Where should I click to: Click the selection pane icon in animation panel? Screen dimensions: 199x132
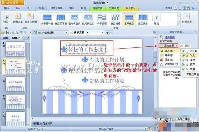point(162,37)
